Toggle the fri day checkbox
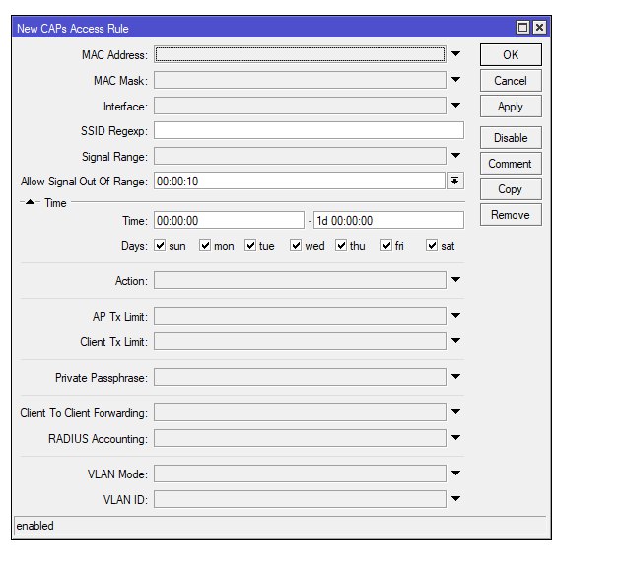Screen dimensions: 621x584 point(386,245)
